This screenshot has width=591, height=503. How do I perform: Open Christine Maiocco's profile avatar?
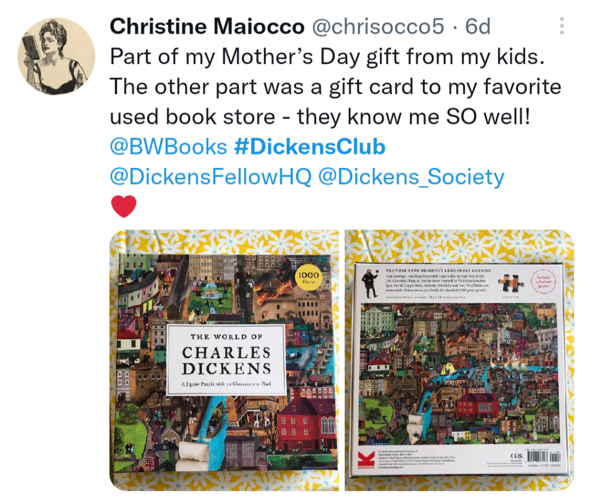56,56
